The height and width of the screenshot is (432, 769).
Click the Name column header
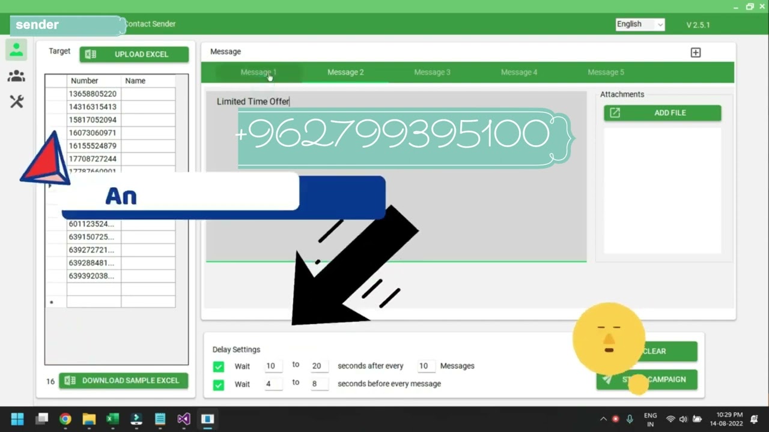point(148,81)
